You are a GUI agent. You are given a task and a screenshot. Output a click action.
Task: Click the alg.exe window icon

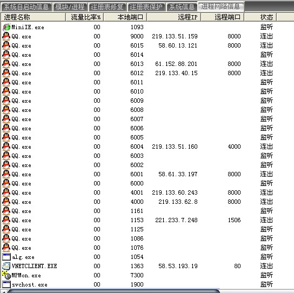point(6,257)
